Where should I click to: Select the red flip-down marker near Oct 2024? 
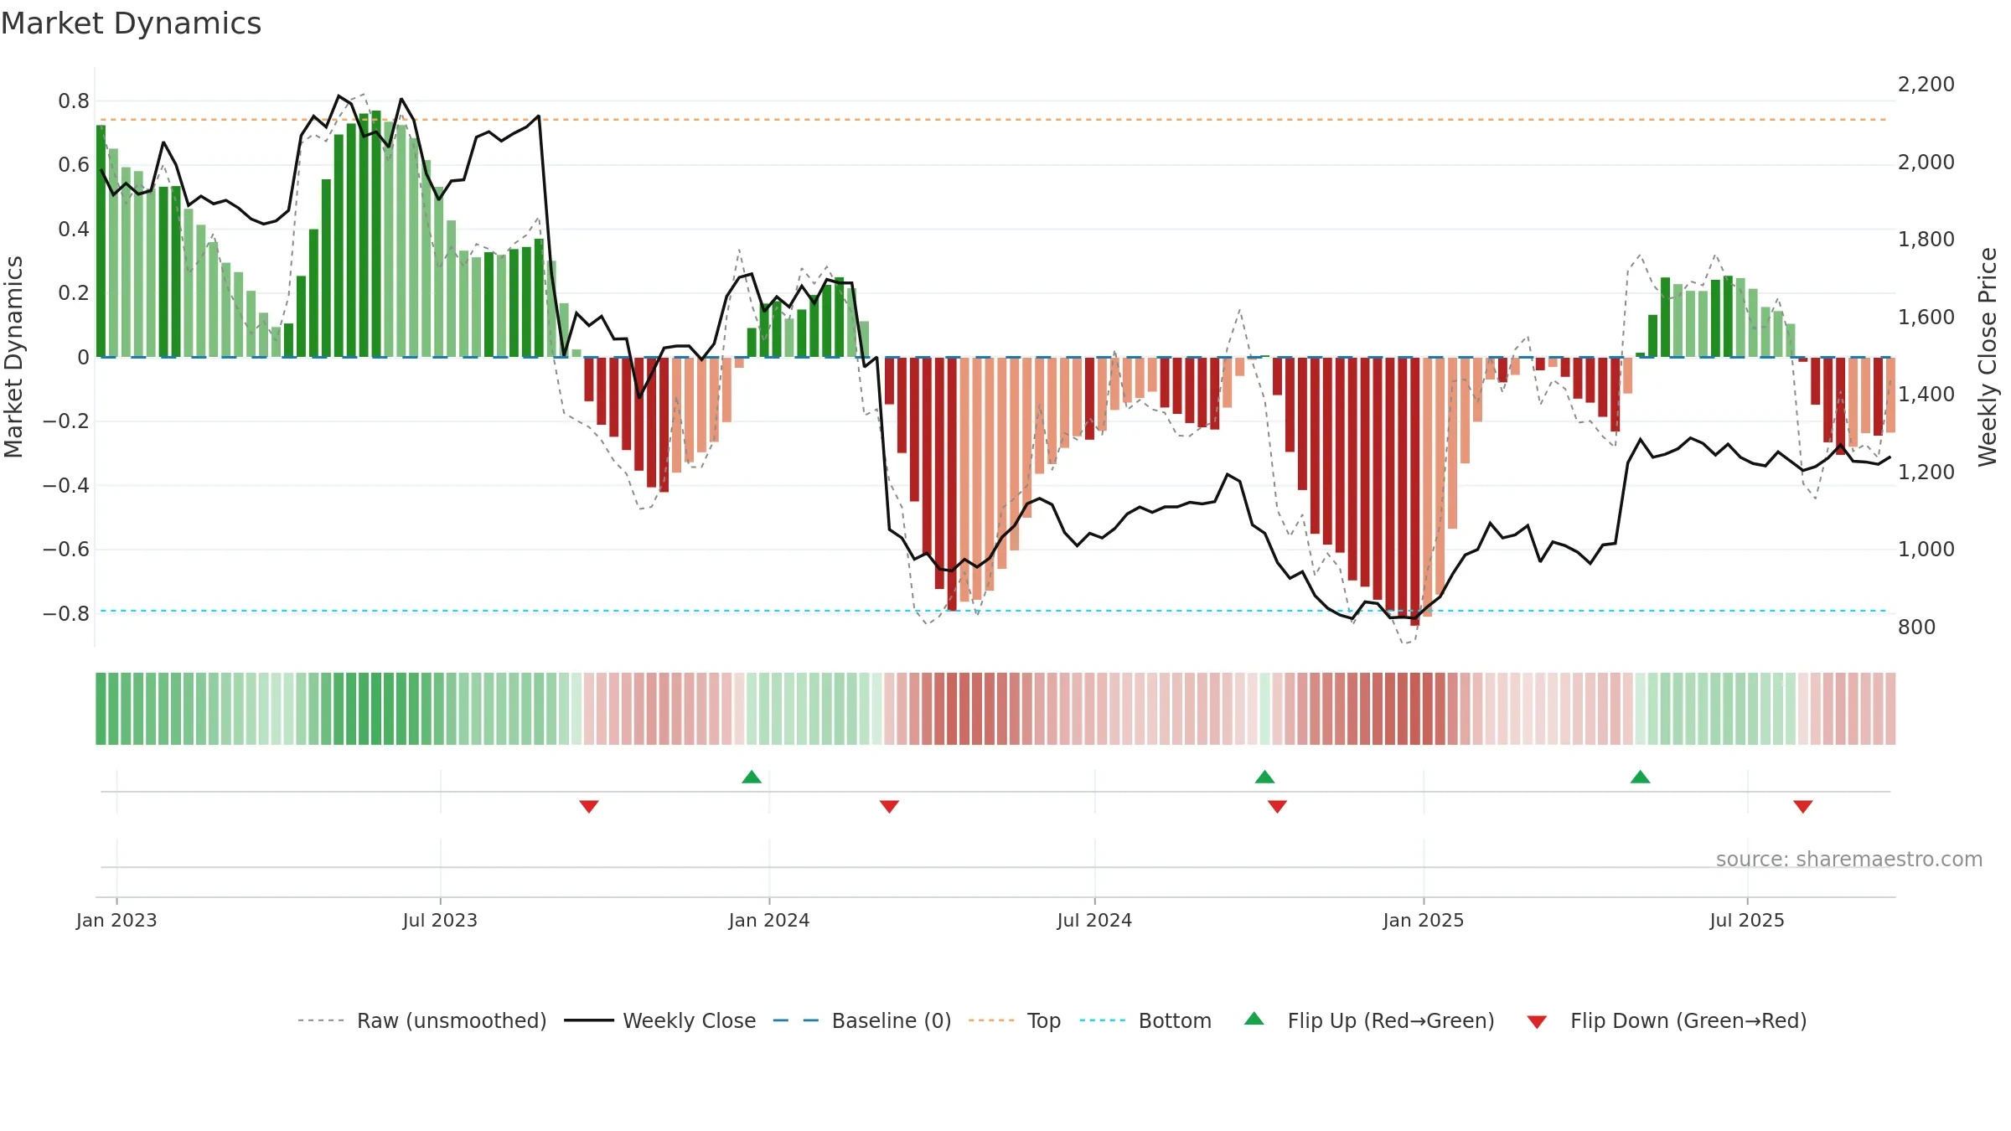pos(1277,806)
